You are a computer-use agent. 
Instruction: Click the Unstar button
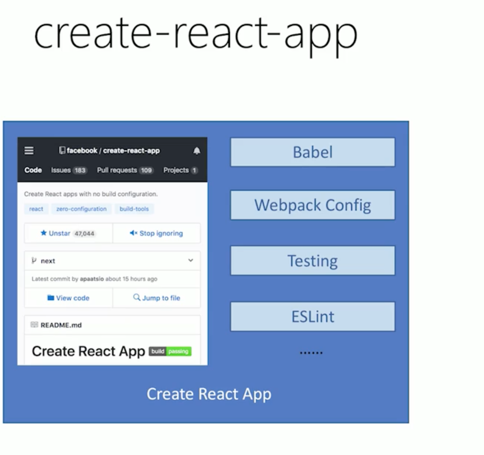[x=69, y=233]
